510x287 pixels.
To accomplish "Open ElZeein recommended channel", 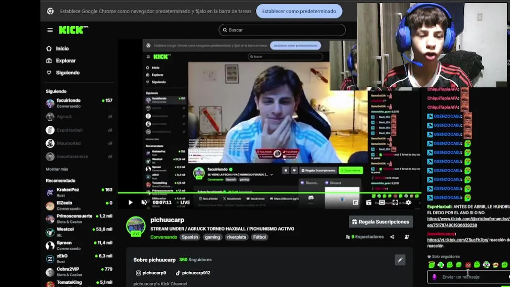I will click(79, 206).
